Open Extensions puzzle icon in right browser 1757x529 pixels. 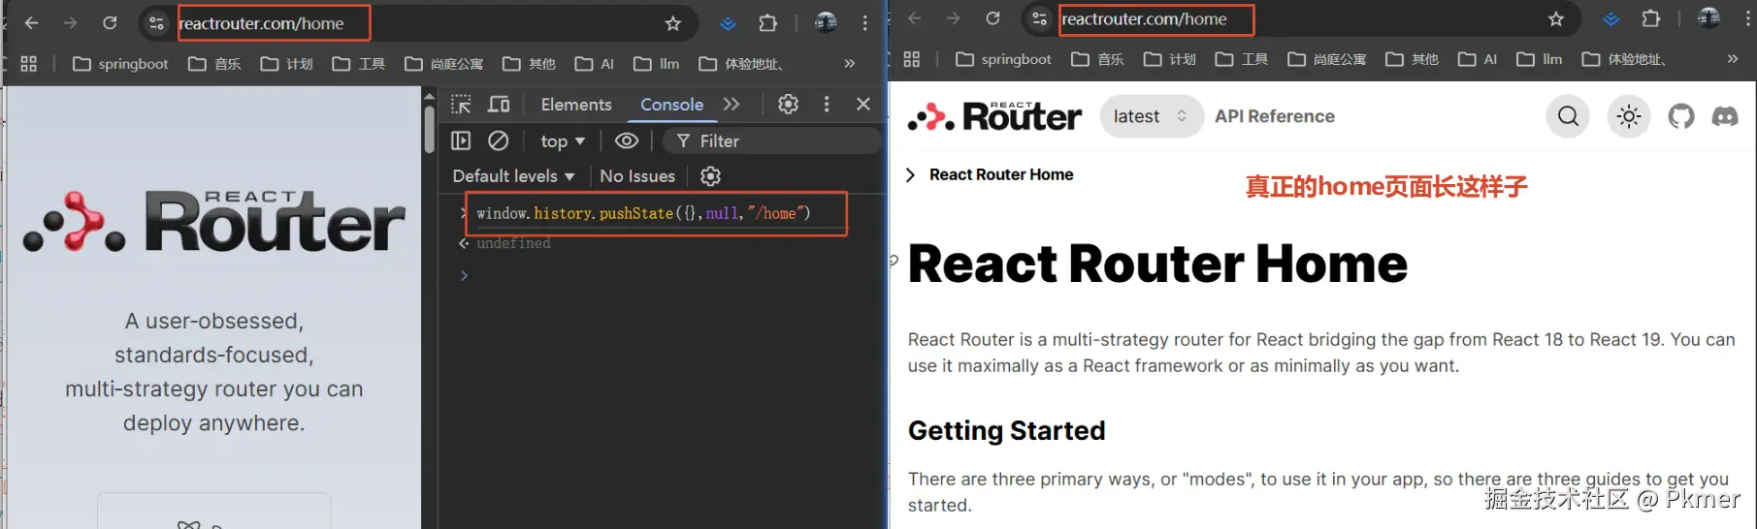[1650, 18]
